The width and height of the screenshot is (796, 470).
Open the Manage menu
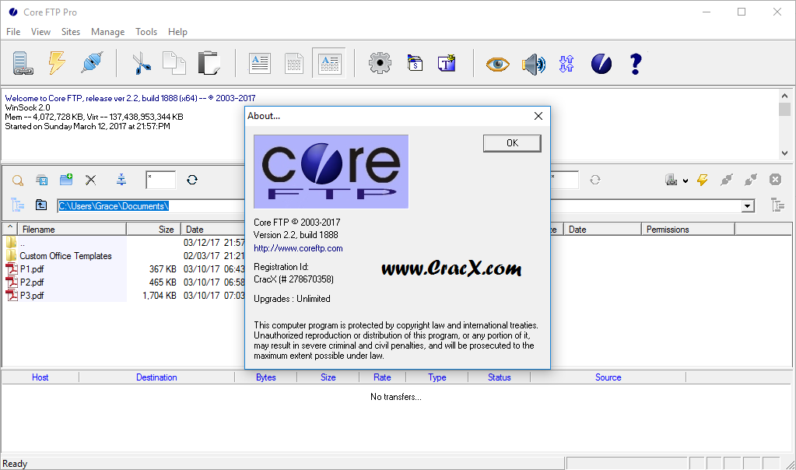[x=107, y=31]
